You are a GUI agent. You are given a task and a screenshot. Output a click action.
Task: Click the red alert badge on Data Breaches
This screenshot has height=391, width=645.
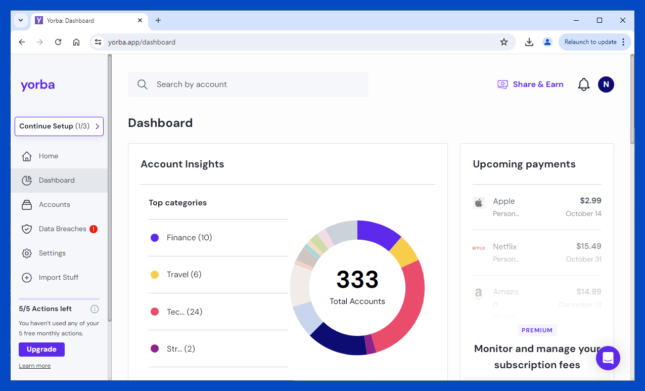(x=94, y=229)
